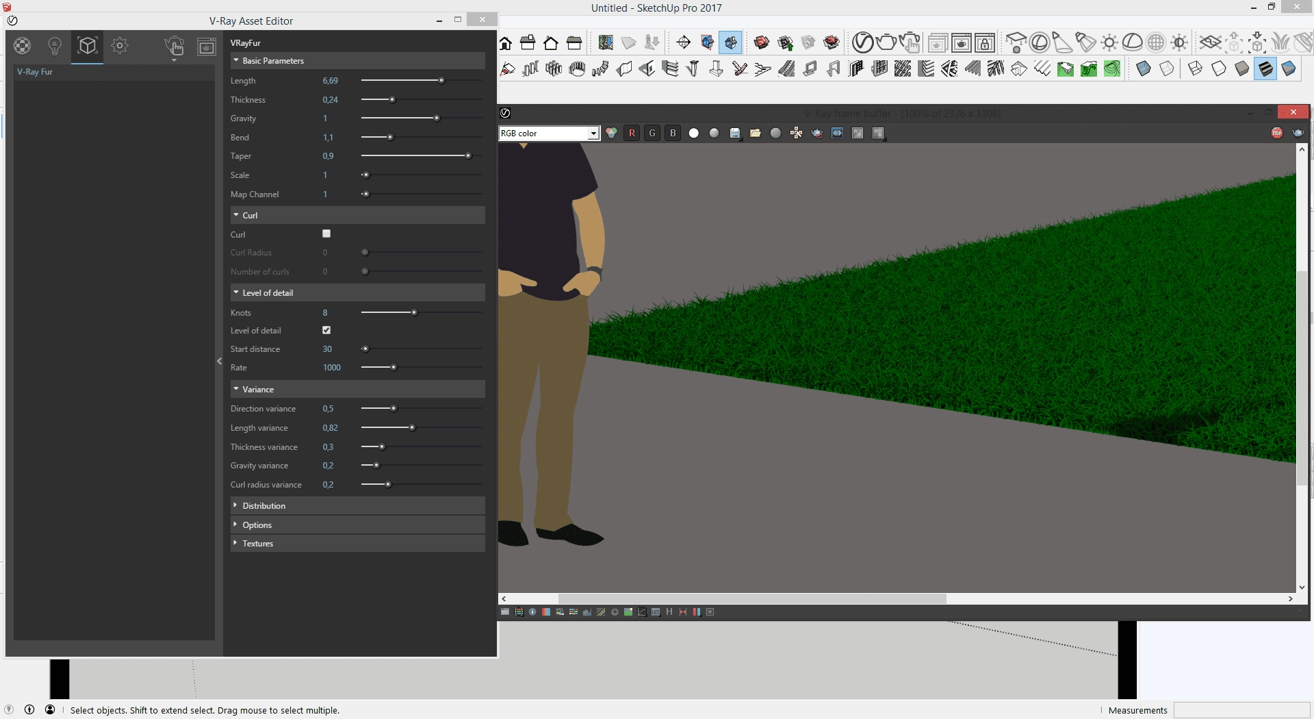Viewport: 1314px width, 719px height.
Task: Click the V-Ray Infinite Plane icon
Action: (1210, 42)
